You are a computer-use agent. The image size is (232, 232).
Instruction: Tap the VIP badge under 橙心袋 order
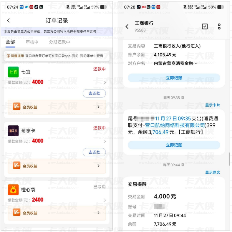16,212
